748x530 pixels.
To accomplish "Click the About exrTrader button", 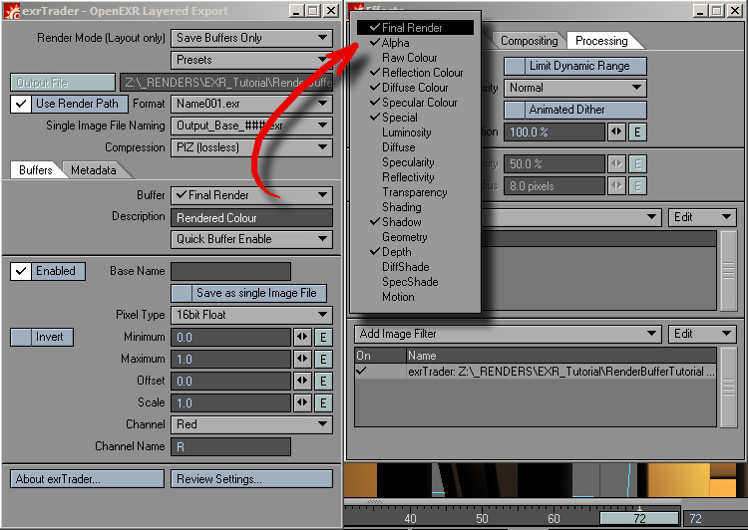I will (x=89, y=479).
